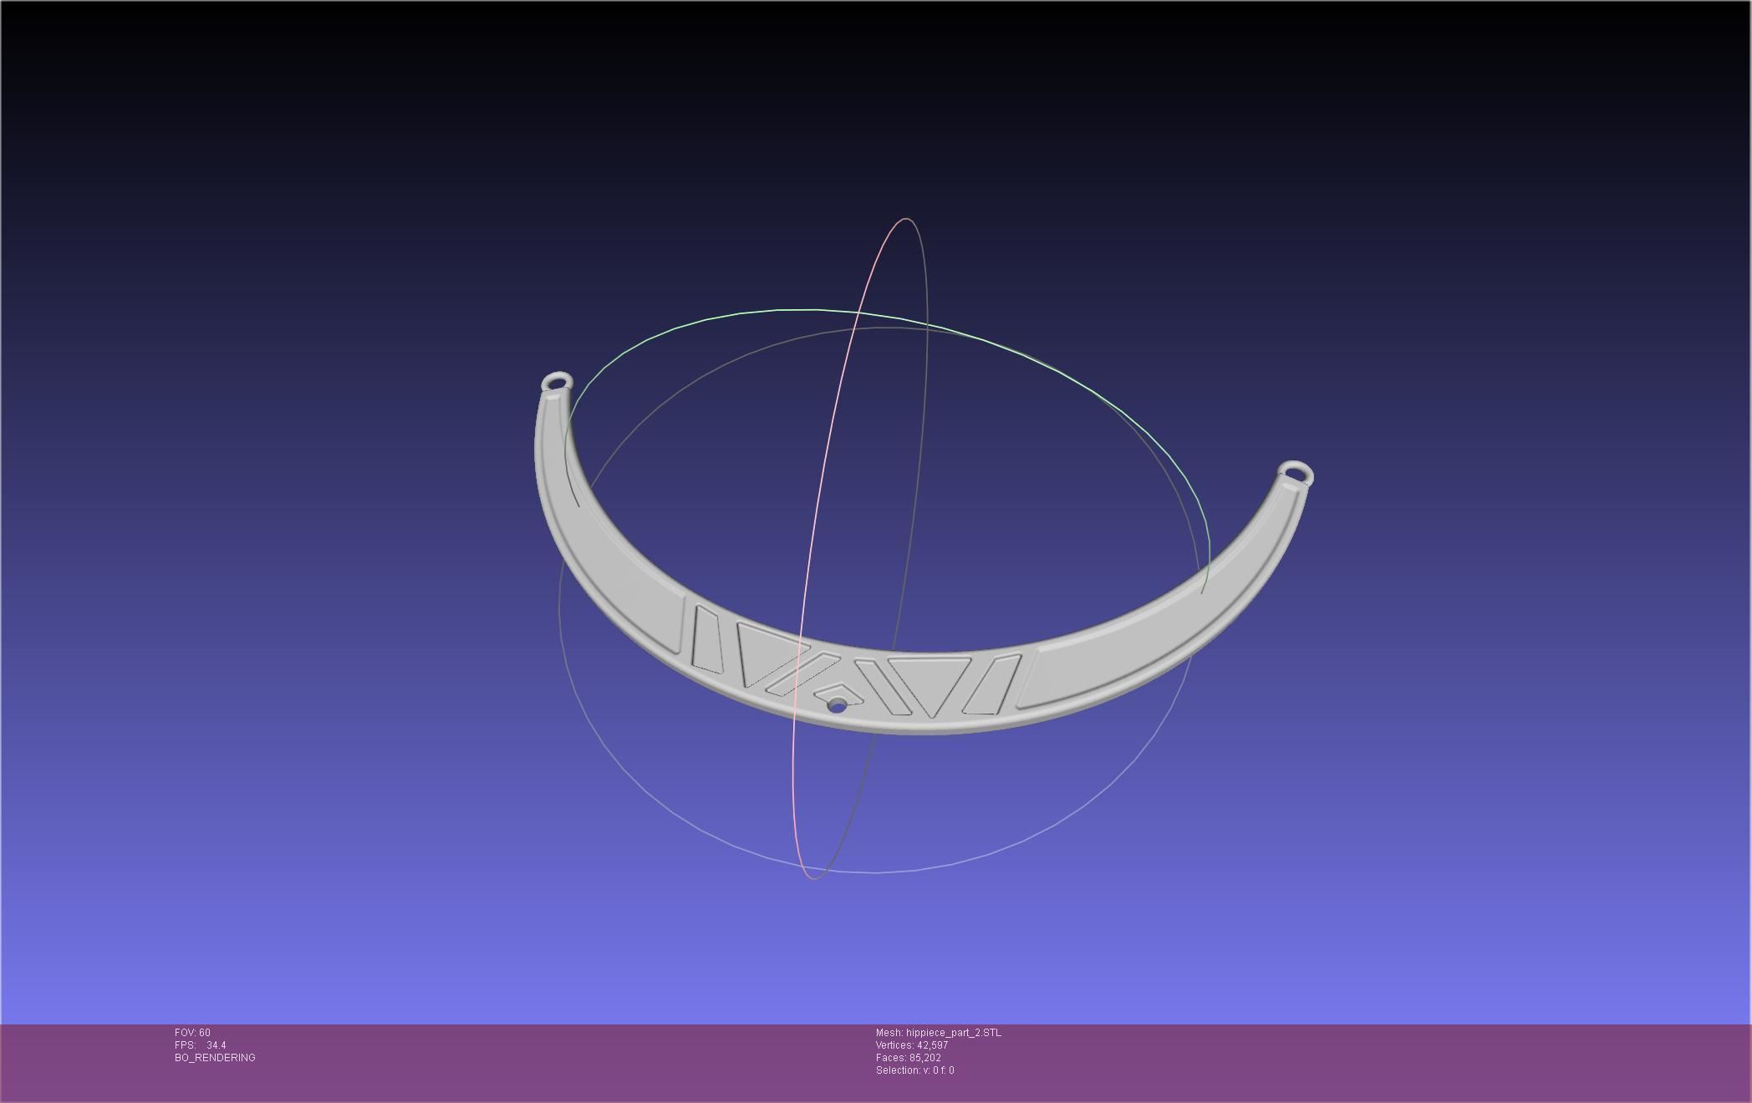Click the Faces count text

coord(908,1058)
